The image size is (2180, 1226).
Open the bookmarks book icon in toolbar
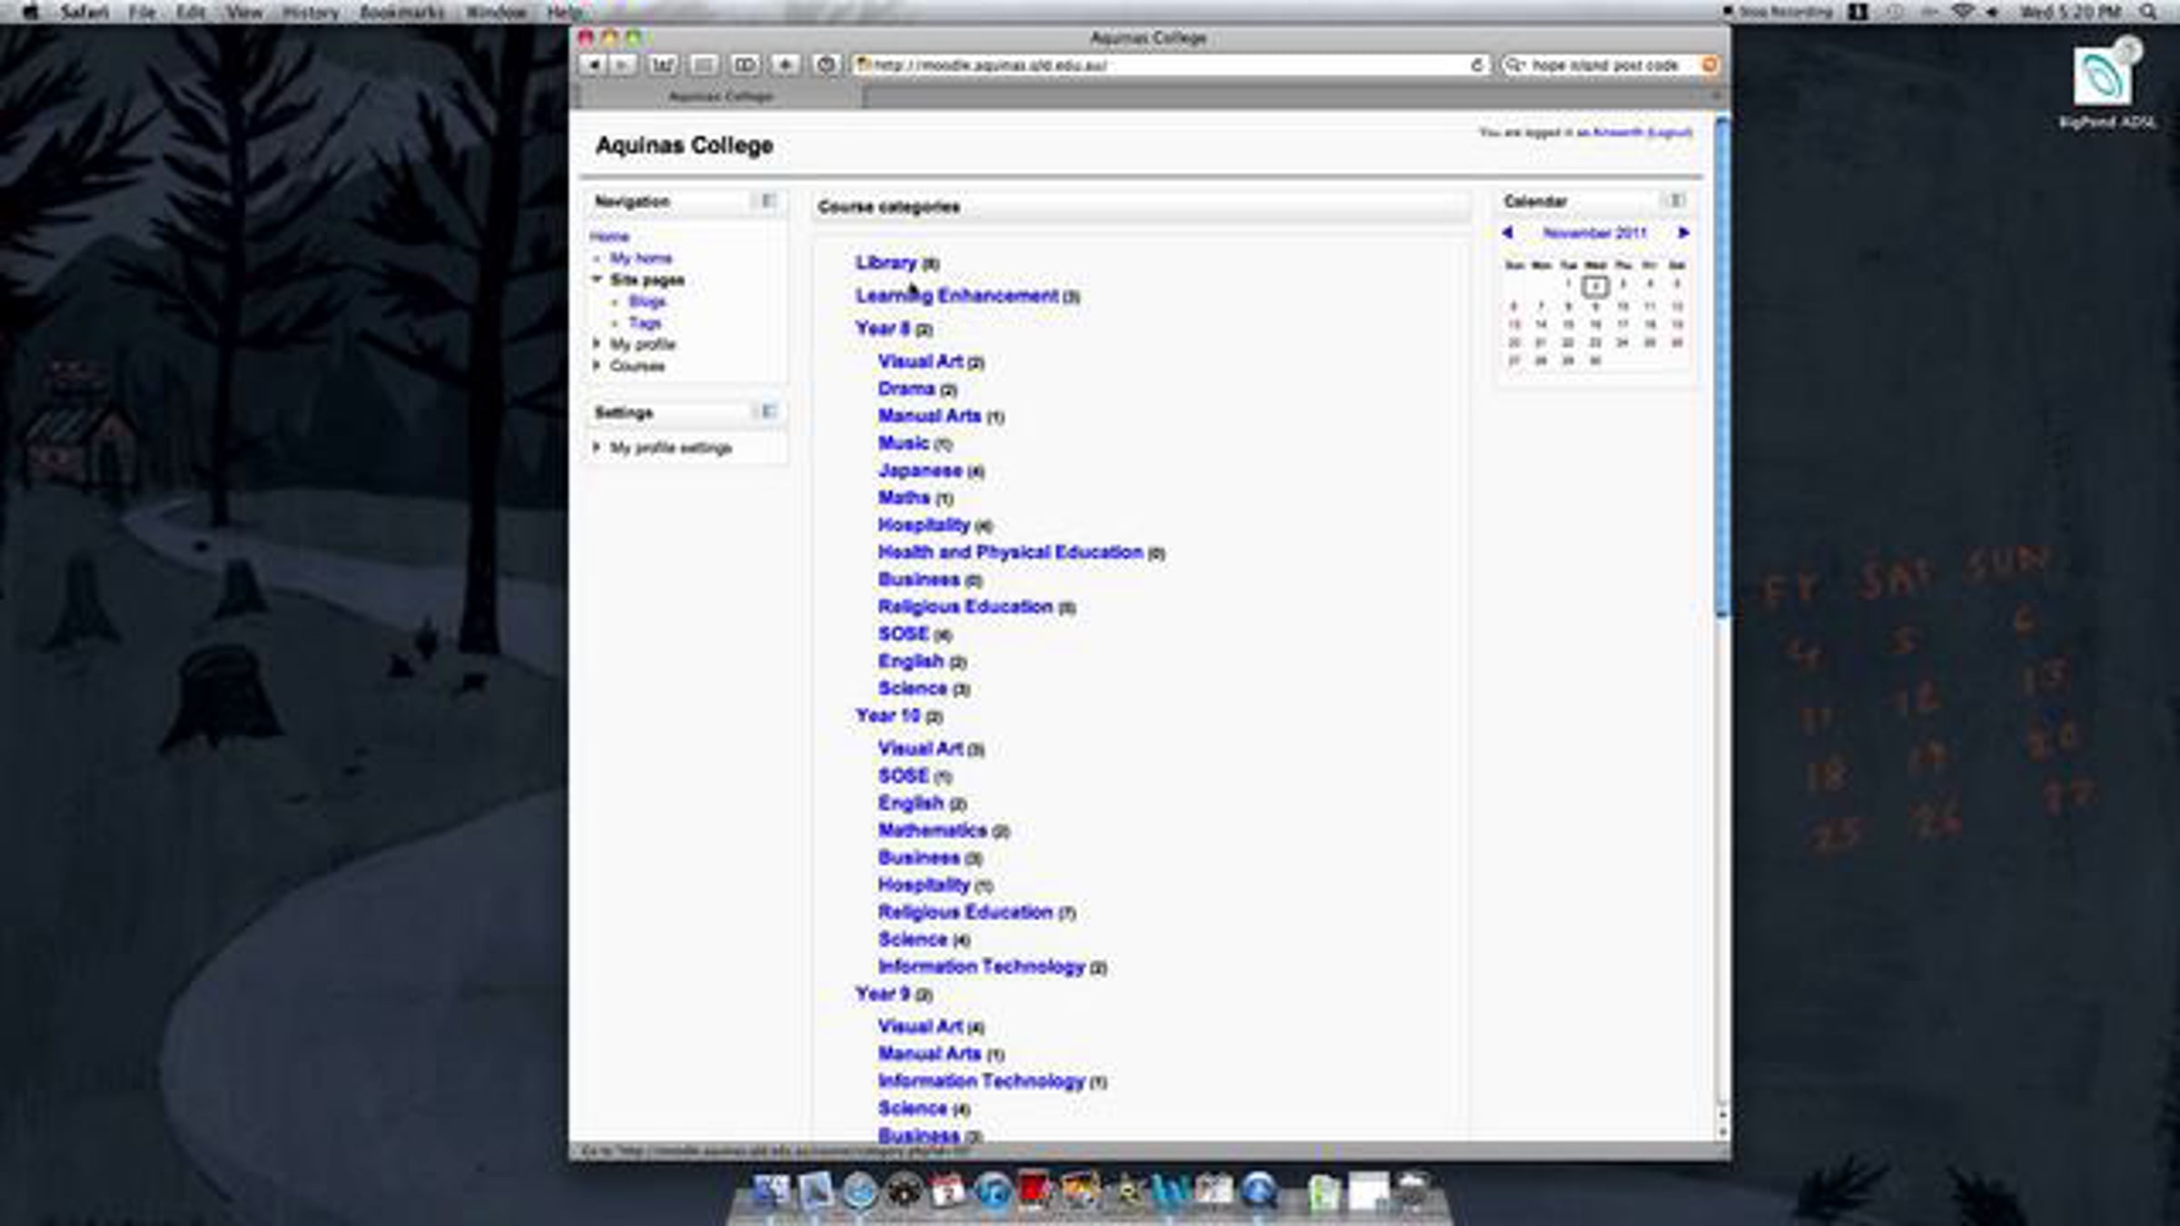point(745,64)
